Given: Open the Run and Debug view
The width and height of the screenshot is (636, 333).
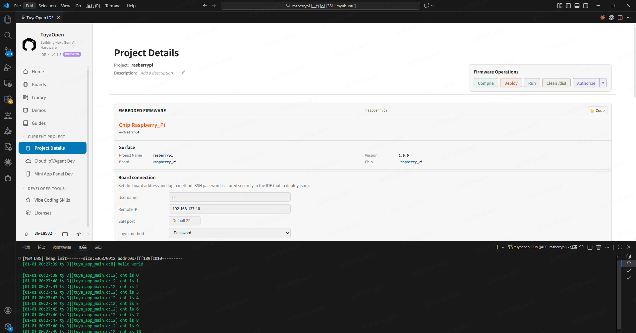Looking at the screenshot, I should pyautogui.click(x=8, y=68).
